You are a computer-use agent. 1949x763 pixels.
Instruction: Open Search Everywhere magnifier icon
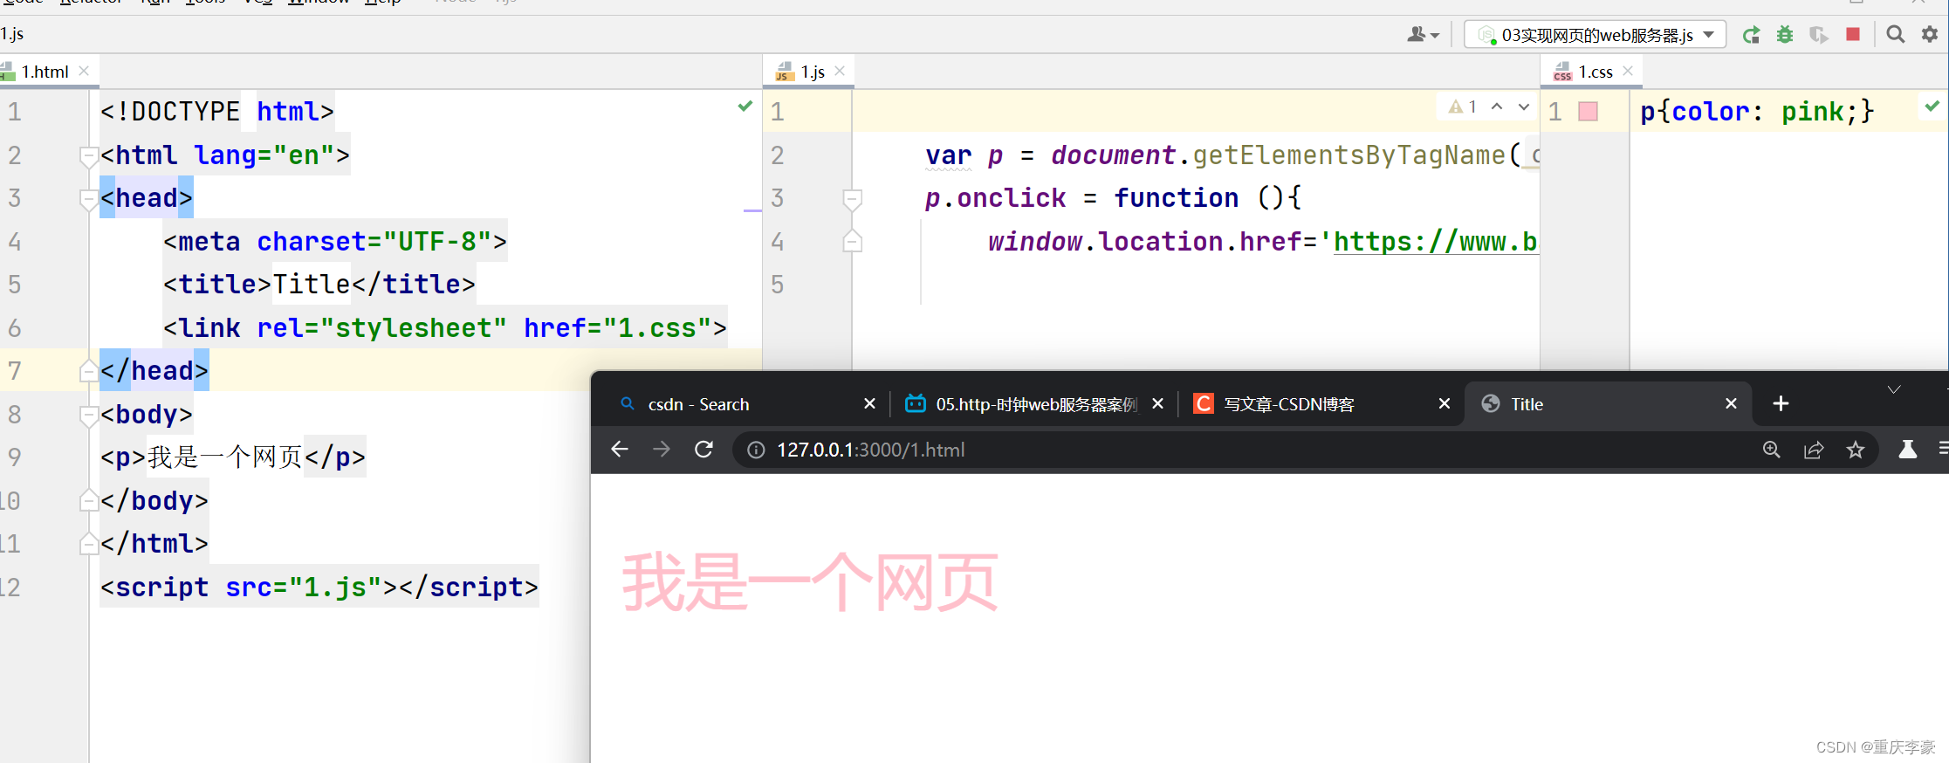pos(1896,34)
